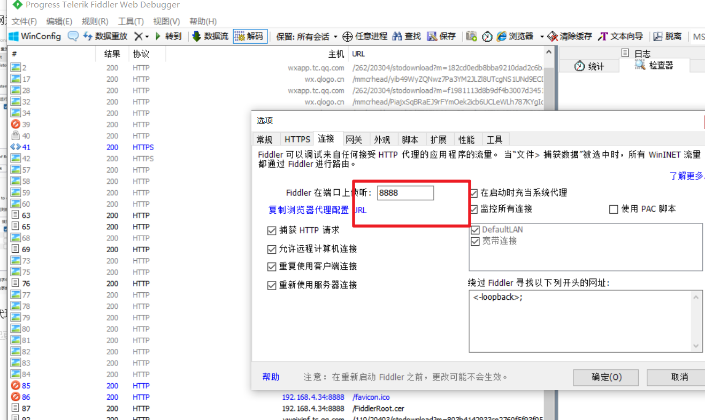Open the remove sessions dropdown arrow
Screen dimensions: 705x420
point(147,36)
